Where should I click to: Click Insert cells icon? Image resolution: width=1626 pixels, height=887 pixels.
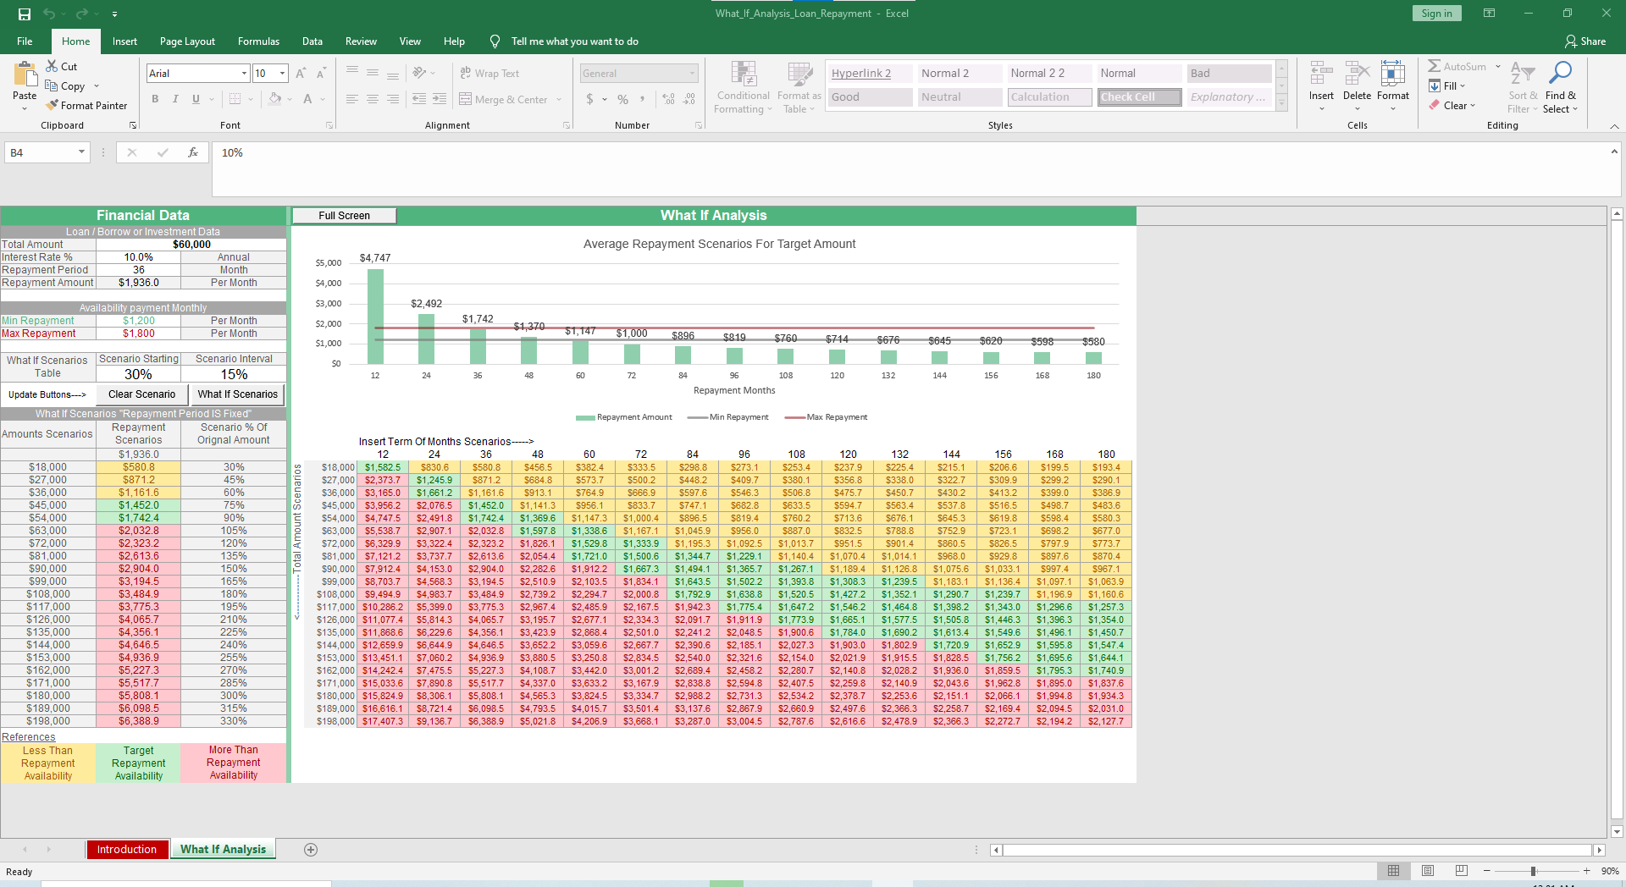click(x=1321, y=74)
